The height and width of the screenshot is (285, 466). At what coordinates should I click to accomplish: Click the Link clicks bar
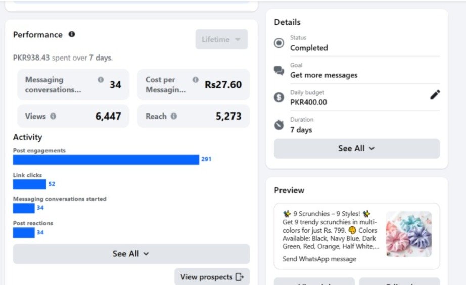29,184
